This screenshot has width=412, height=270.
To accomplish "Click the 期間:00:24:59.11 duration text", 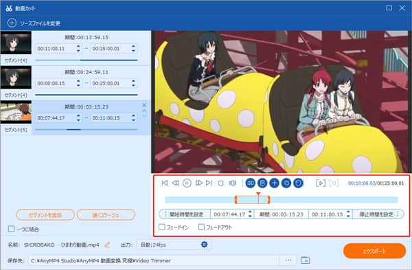I will [87, 72].
